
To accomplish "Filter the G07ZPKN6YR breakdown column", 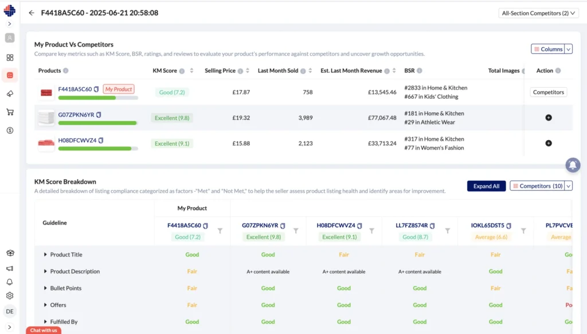I will [296, 231].
